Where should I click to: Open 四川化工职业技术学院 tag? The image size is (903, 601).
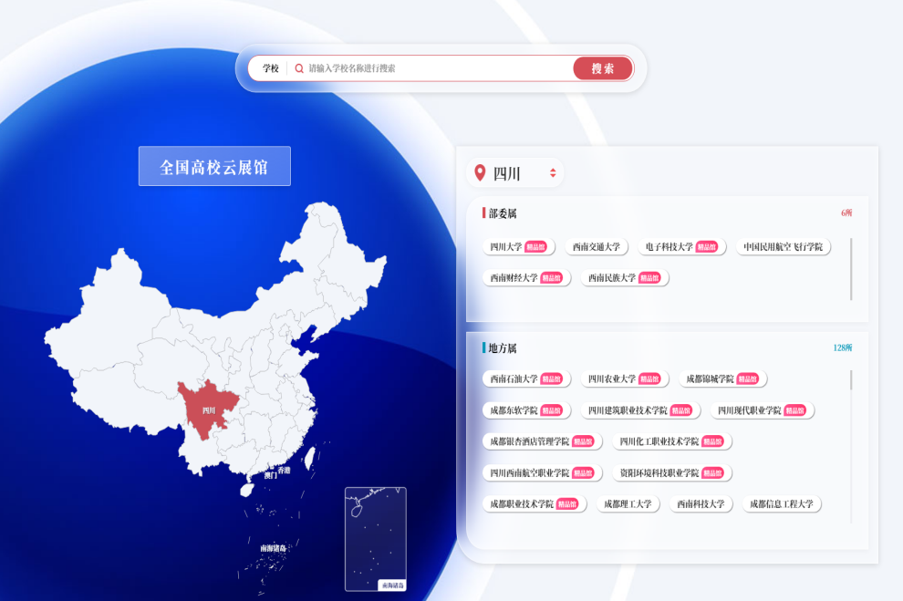point(671,441)
